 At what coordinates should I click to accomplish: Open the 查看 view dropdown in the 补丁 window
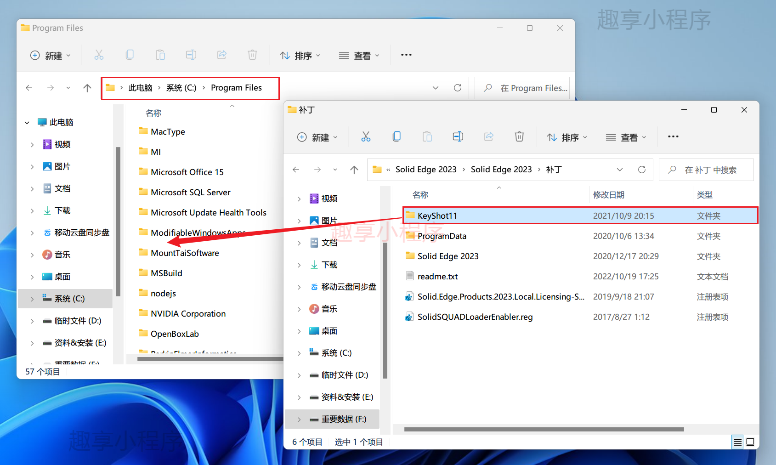coord(626,137)
